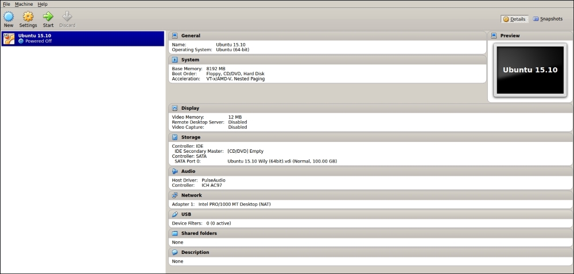
Task: Click the Remote Desktop Server Disabled value
Action: tap(238, 122)
